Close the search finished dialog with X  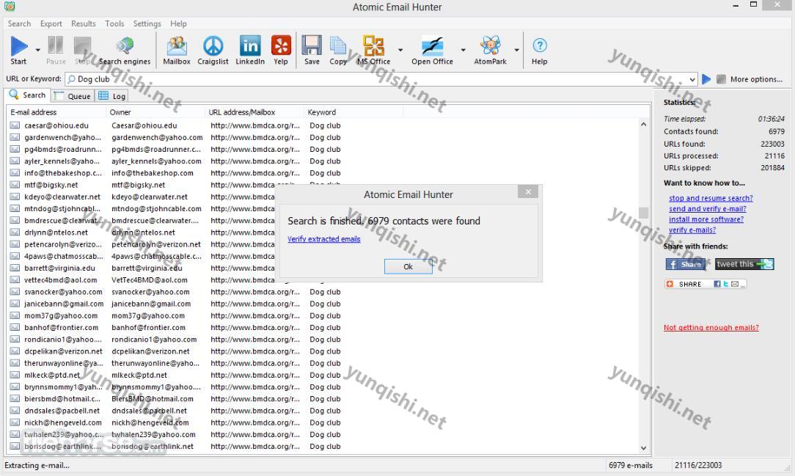528,191
